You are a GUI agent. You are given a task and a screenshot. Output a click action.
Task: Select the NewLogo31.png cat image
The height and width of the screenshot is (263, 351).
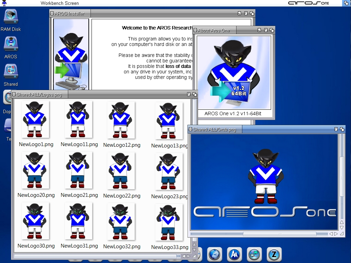click(x=78, y=221)
